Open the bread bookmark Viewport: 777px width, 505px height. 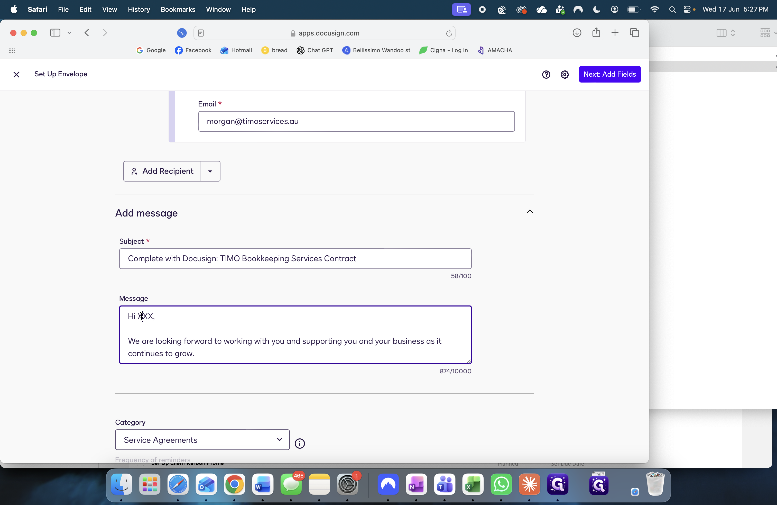pyautogui.click(x=274, y=50)
